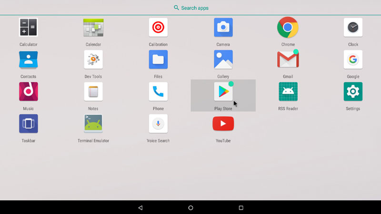Launch the Music app

[x=29, y=91]
